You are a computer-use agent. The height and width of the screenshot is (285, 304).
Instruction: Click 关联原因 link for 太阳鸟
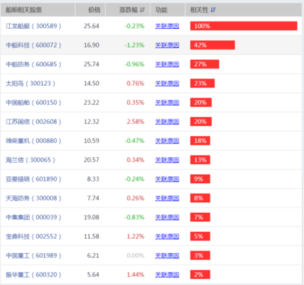point(167,84)
